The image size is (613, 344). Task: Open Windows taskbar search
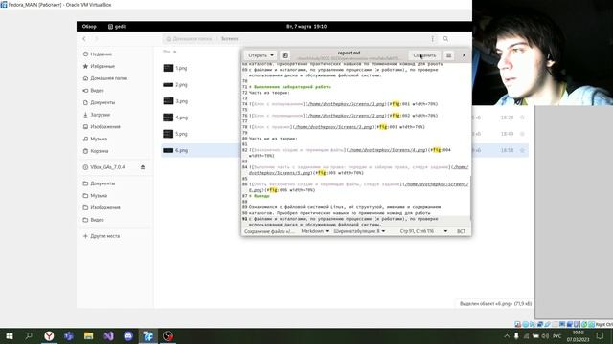pos(29,335)
